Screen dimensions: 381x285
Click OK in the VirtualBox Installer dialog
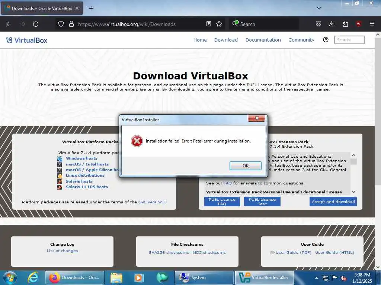pos(246,166)
